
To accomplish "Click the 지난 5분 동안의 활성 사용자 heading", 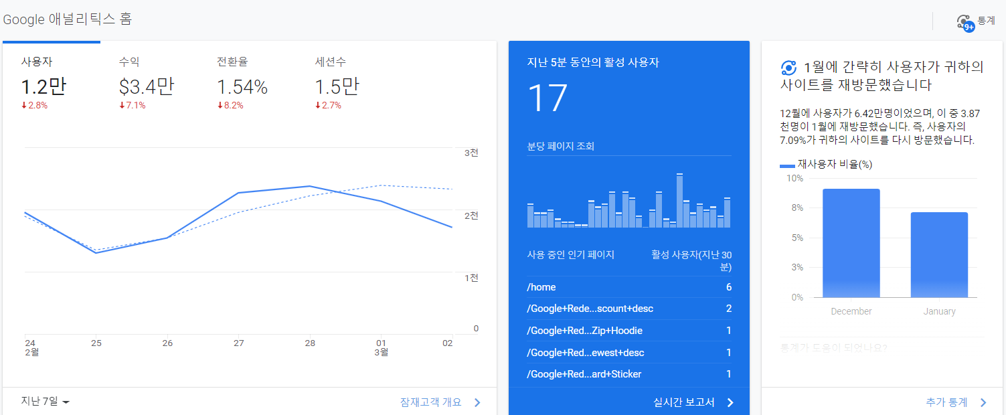I will pyautogui.click(x=593, y=62).
